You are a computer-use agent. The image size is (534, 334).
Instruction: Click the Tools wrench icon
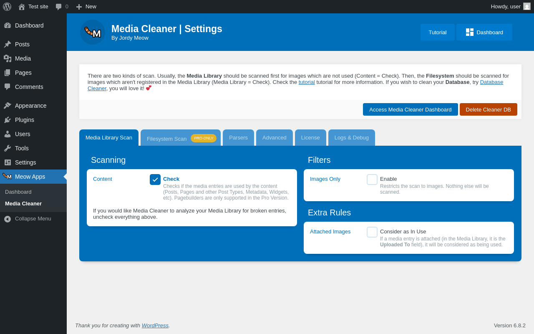(8, 148)
